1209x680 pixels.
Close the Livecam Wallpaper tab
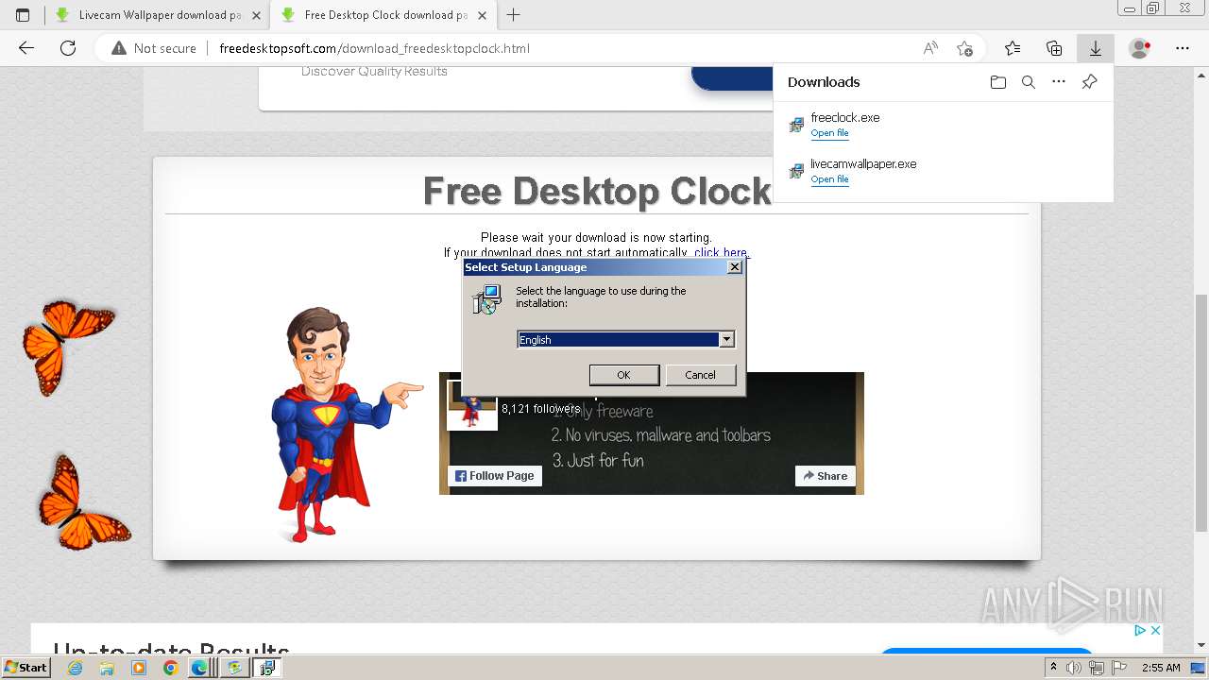click(256, 15)
